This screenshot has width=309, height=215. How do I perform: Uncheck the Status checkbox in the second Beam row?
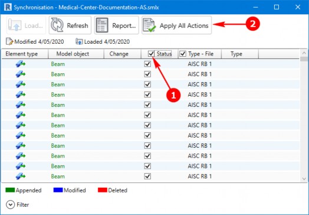click(147, 74)
